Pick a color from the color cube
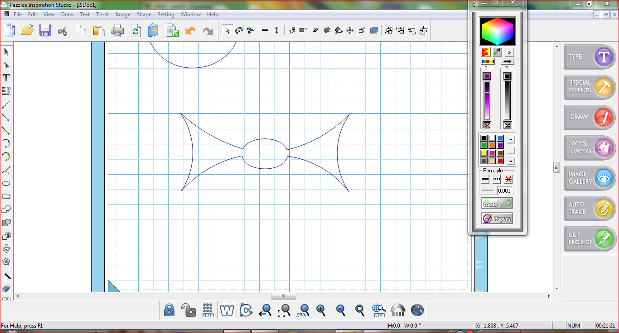Image resolution: width=619 pixels, height=333 pixels. [498, 31]
